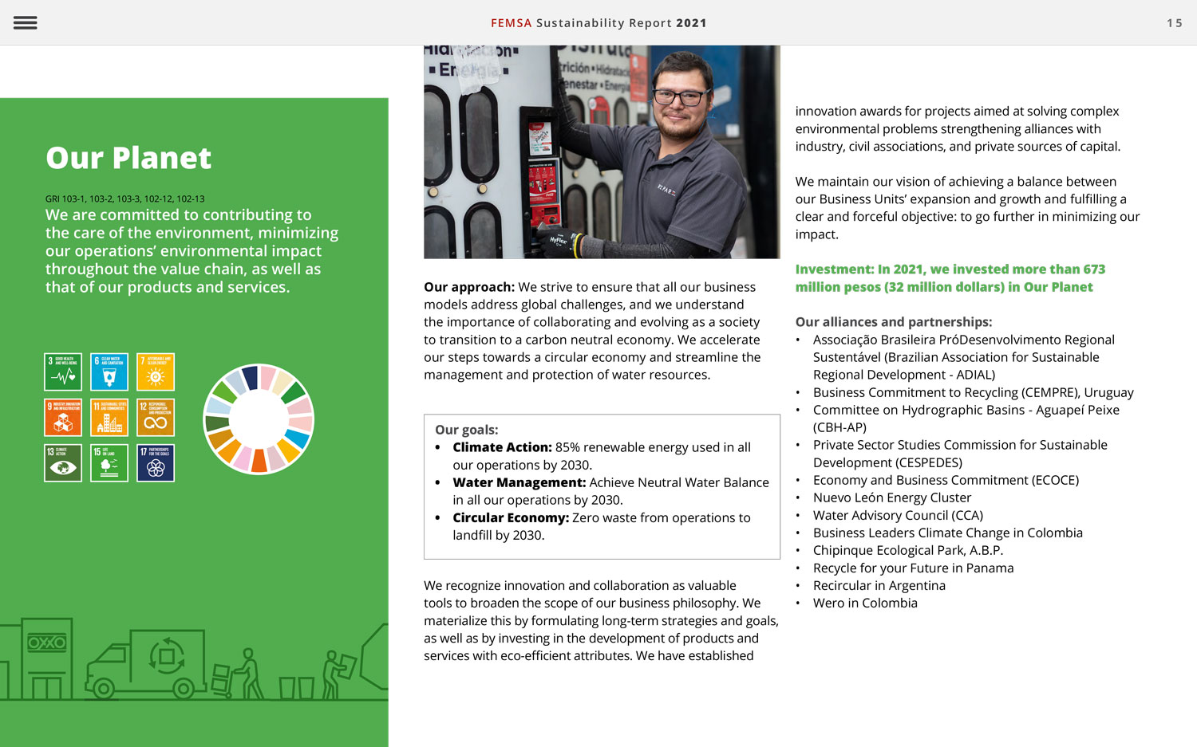The width and height of the screenshot is (1197, 747).
Task: Click SDG 17 Partnerships for Goals icon
Action: (x=156, y=462)
